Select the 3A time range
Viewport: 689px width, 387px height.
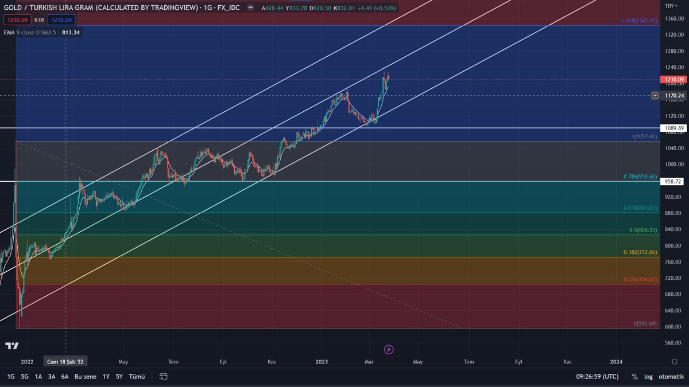(x=52, y=377)
